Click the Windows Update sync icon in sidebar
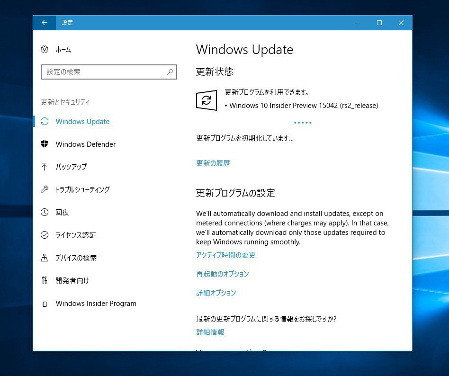Viewport: 449px width, 376px height. point(45,121)
